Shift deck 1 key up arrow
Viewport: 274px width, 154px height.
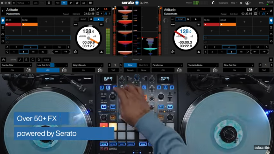coord(109,13)
